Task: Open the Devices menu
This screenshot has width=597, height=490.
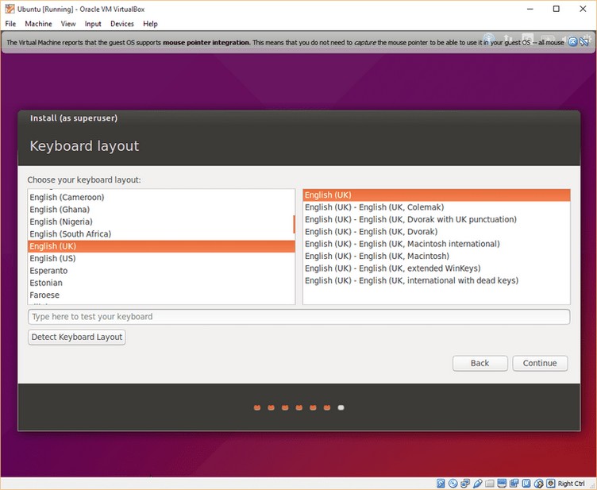Action: (x=121, y=24)
